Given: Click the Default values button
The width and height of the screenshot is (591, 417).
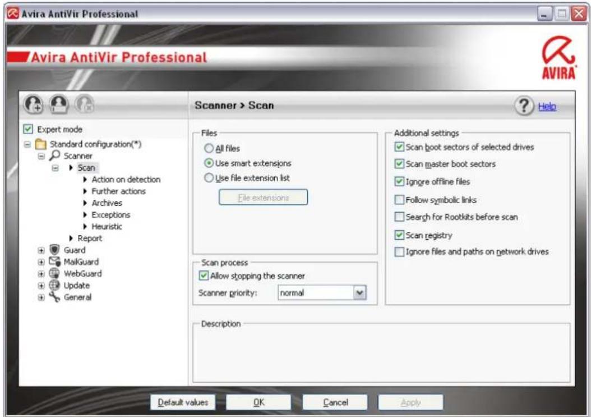Looking at the screenshot, I should pos(183,402).
